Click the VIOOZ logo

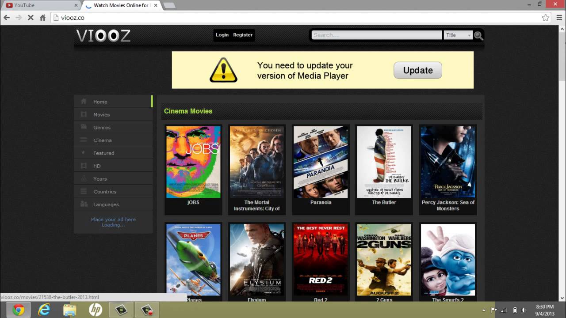click(x=103, y=36)
